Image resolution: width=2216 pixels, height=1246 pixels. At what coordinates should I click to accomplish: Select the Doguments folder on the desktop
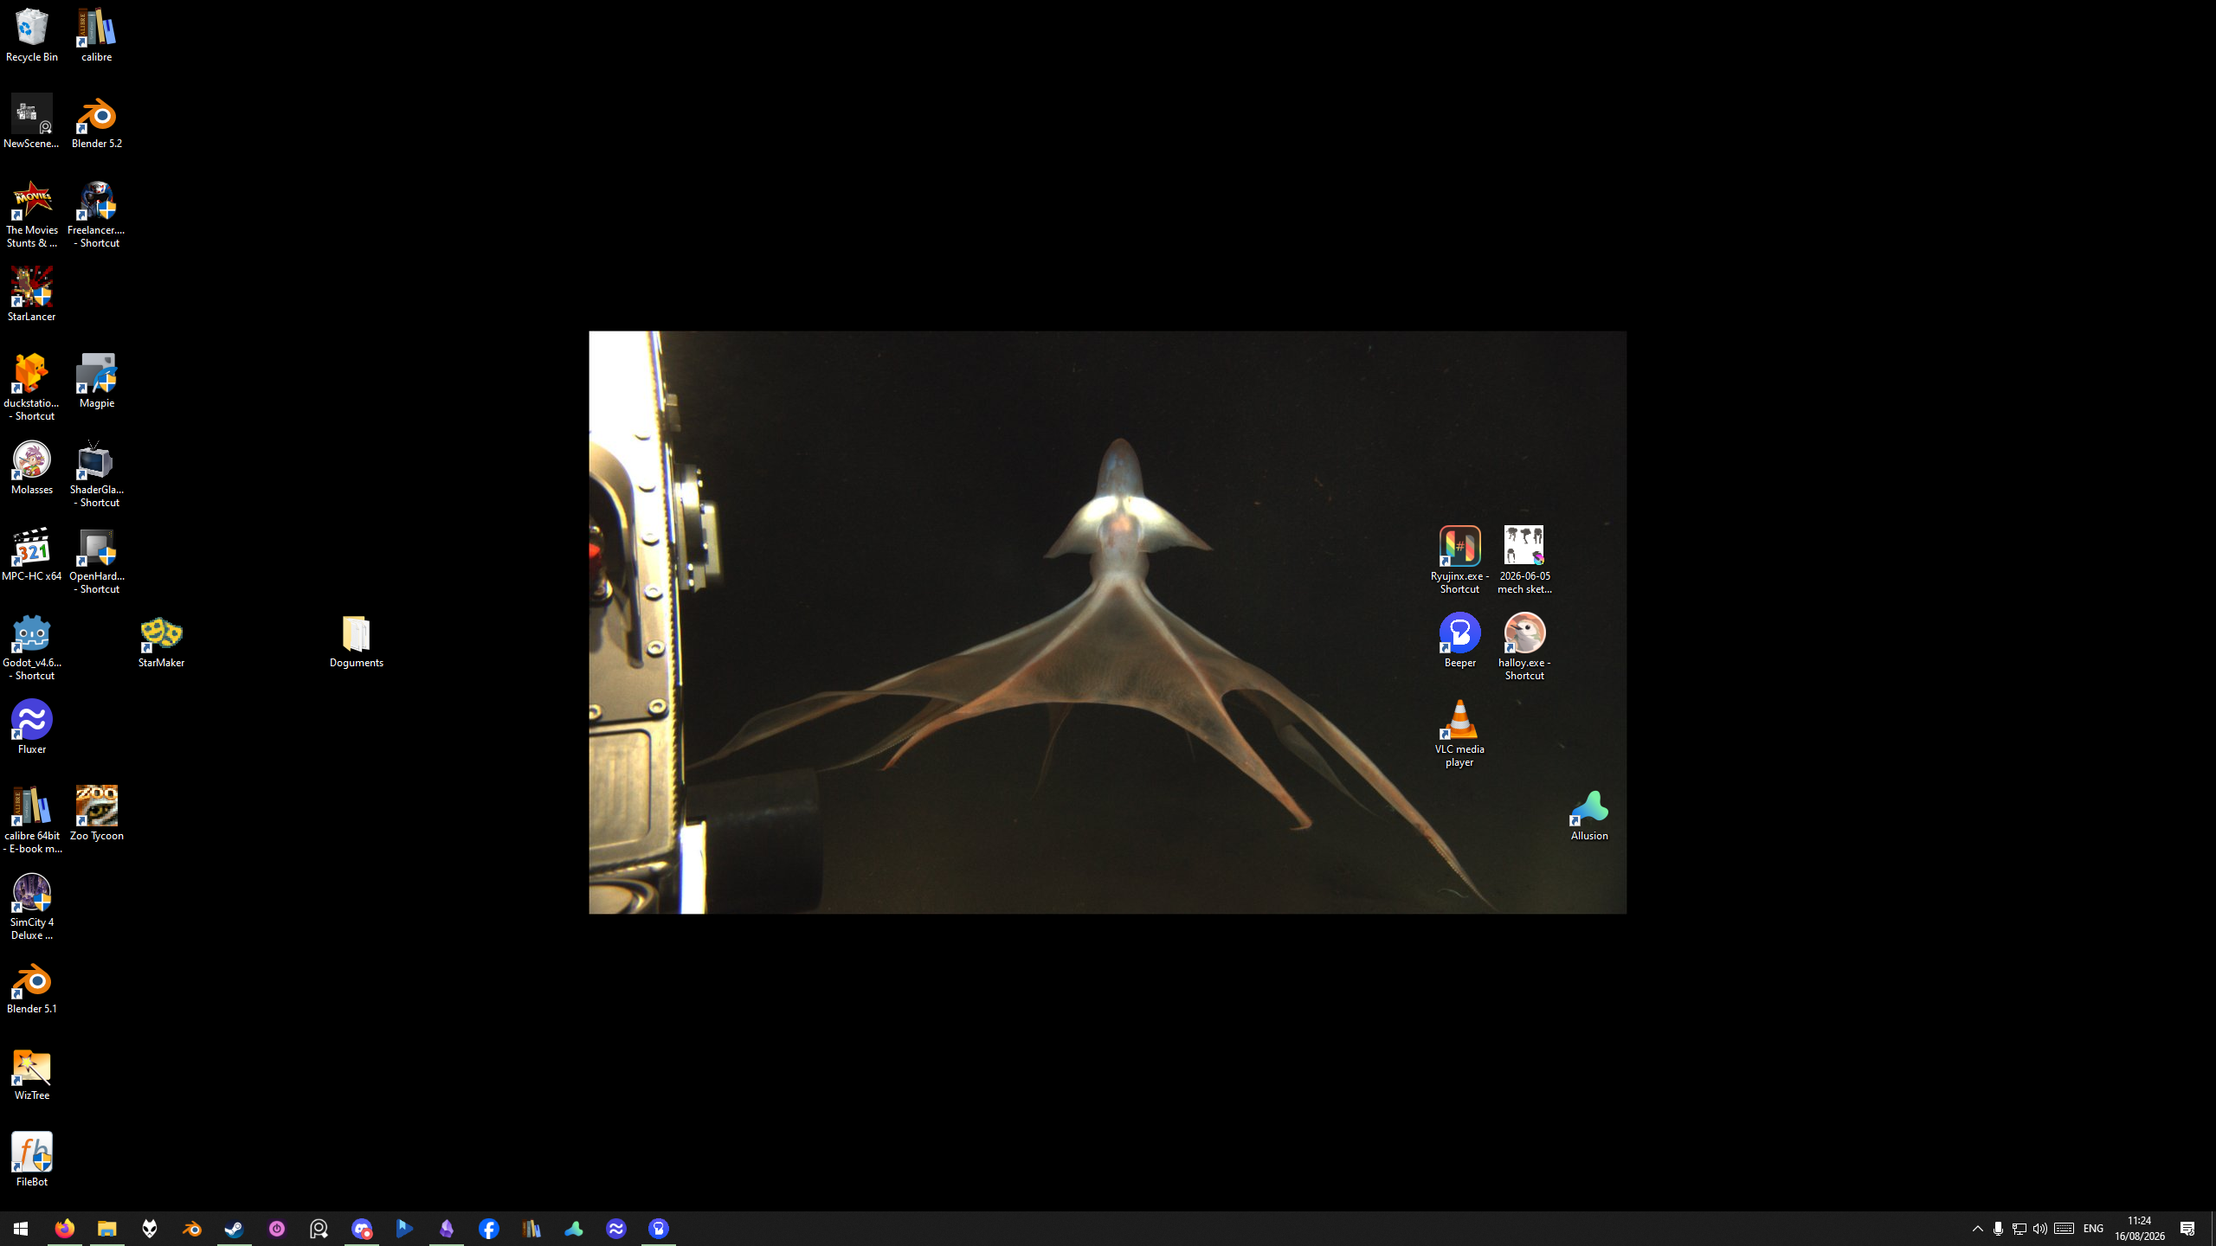coord(356,641)
